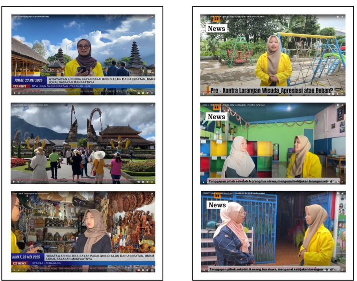Enter fullscreen on classroom interview video
The height and width of the screenshot is (281, 357).
pyautogui.click(x=342, y=182)
